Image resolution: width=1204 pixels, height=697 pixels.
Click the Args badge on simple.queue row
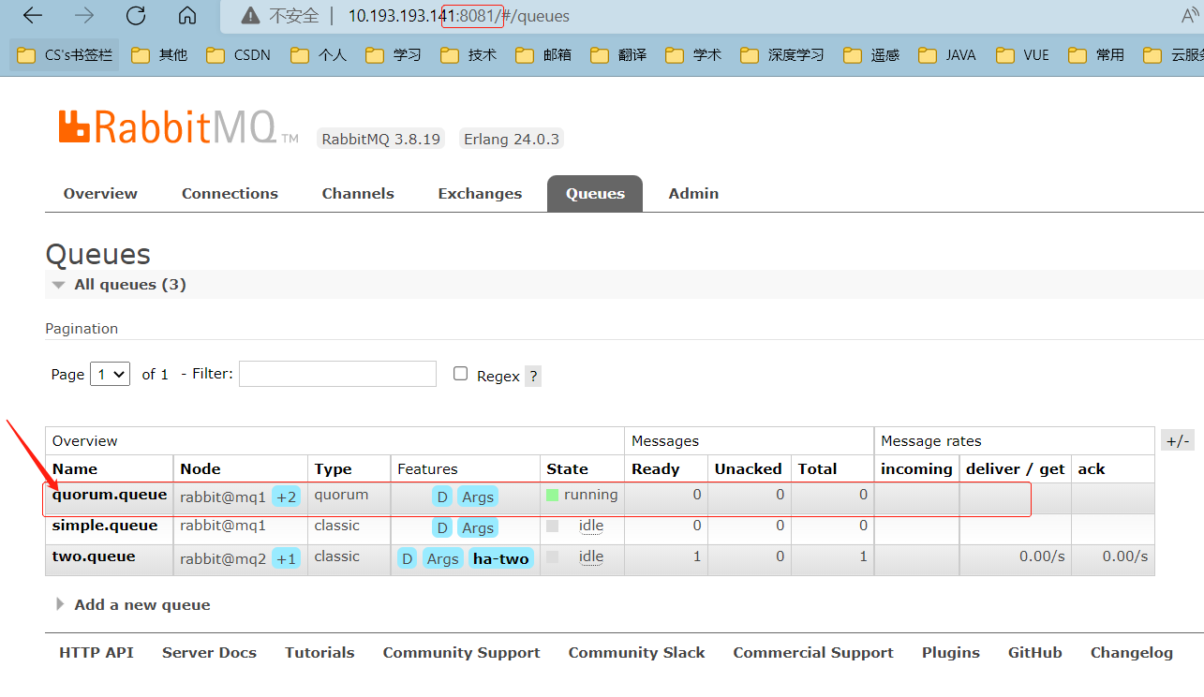tap(477, 527)
